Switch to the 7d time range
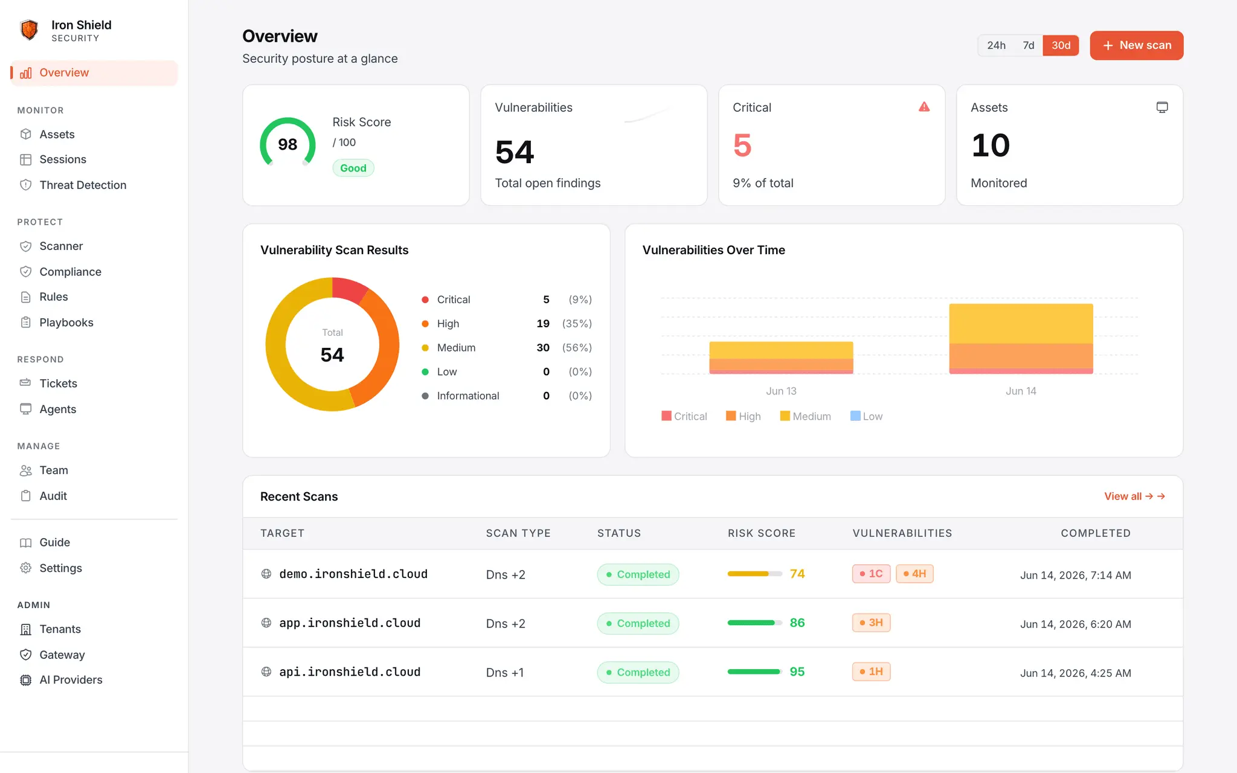 pos(1029,45)
